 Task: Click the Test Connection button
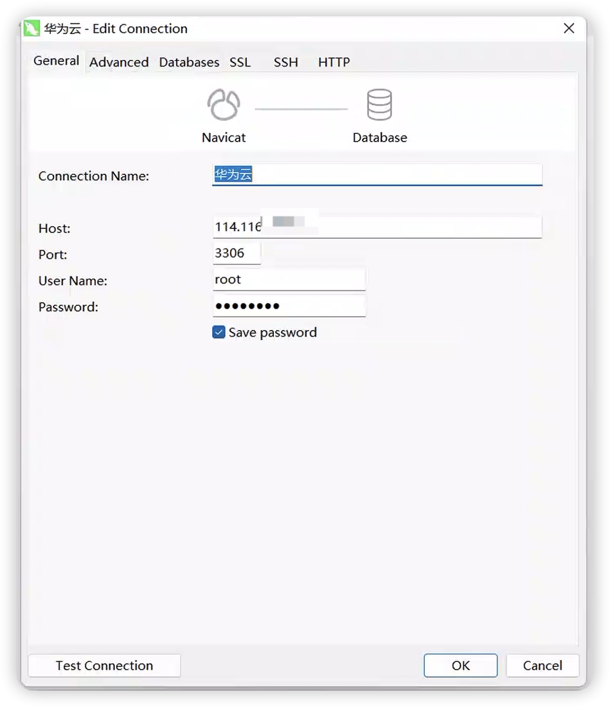pyautogui.click(x=104, y=666)
